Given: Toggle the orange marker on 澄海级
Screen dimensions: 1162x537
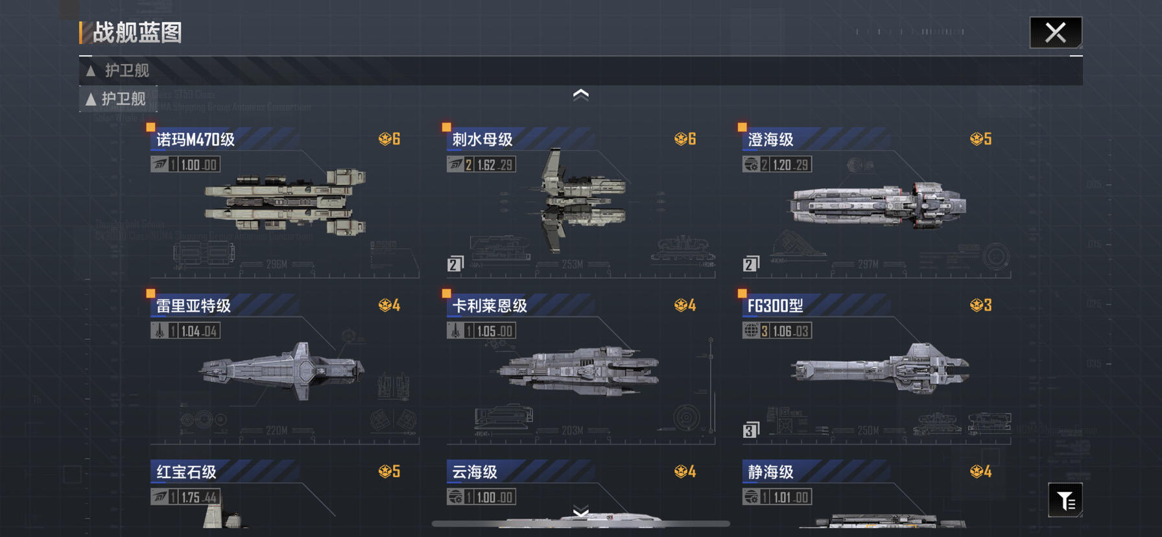Looking at the screenshot, I should click(742, 127).
